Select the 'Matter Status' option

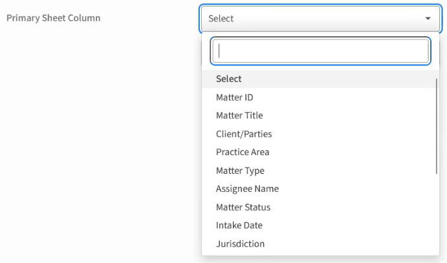[243, 207]
